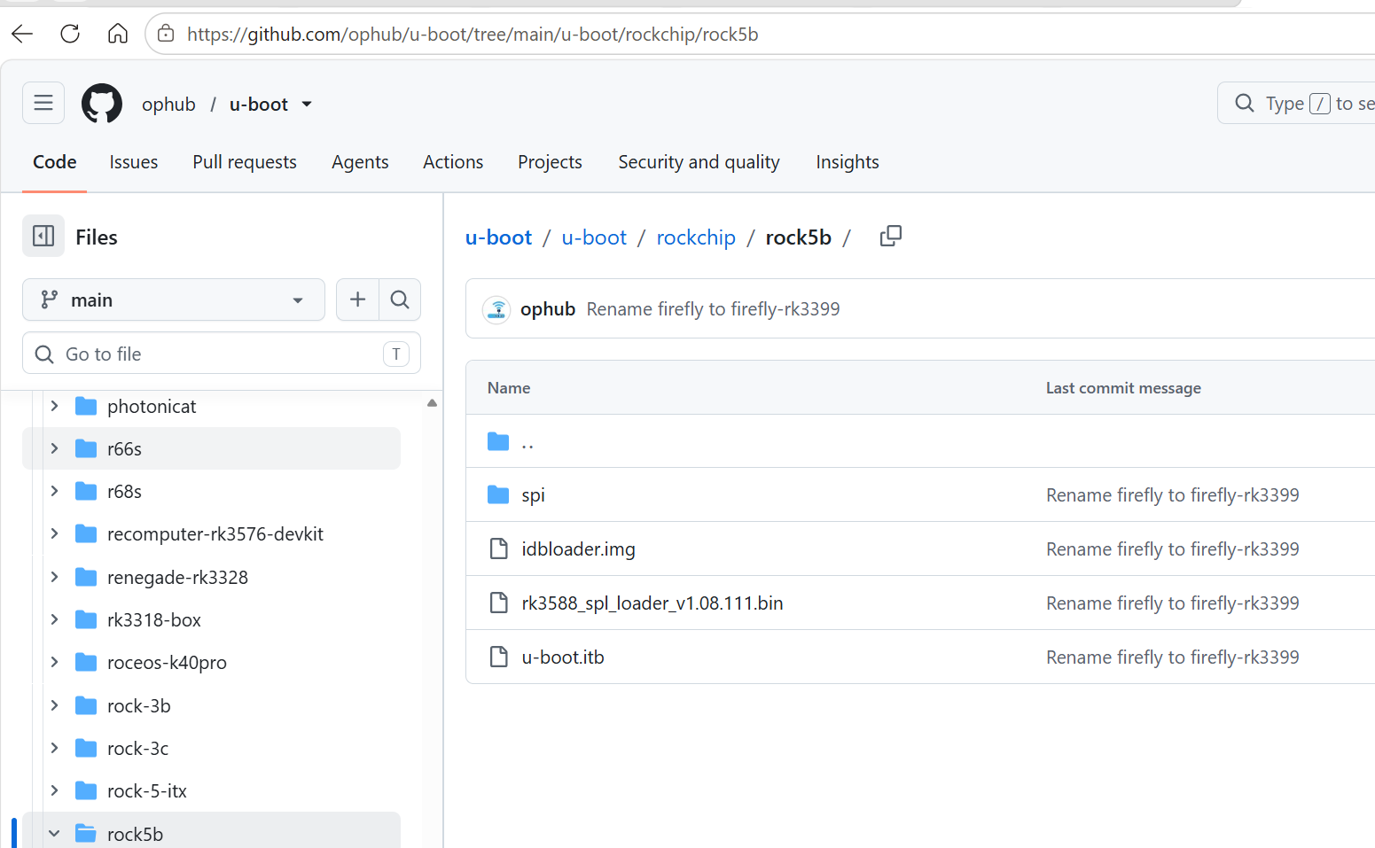Screen dimensions: 1375x848
Task: Open the u-boot.itb file link
Action: pyautogui.click(x=563, y=657)
